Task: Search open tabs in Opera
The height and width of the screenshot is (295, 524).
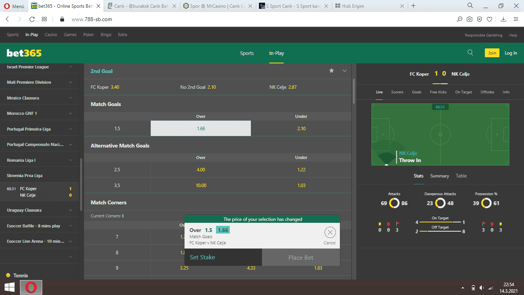Action: point(470,6)
